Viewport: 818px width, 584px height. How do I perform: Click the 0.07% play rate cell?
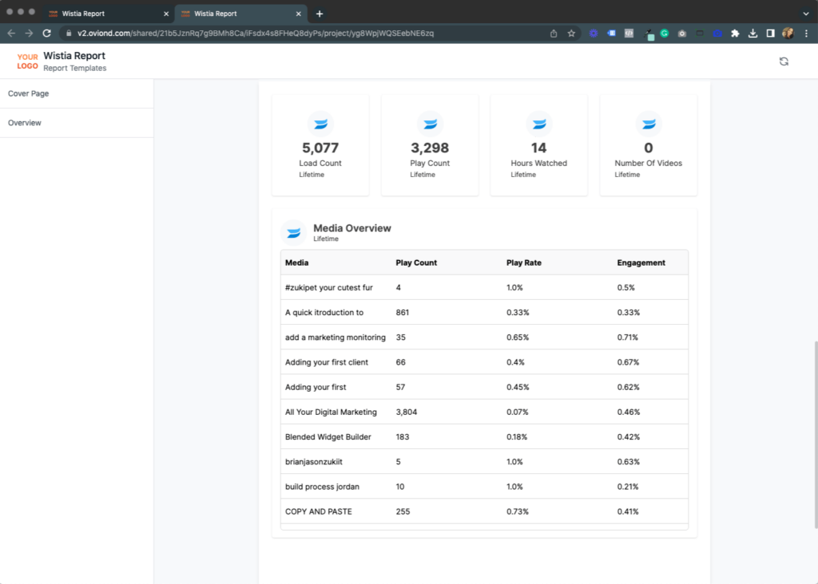pos(518,412)
